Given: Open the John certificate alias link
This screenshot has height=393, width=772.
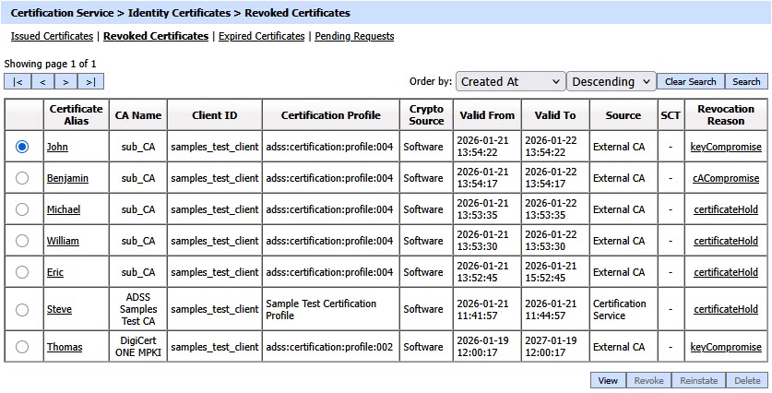Looking at the screenshot, I should [x=57, y=147].
